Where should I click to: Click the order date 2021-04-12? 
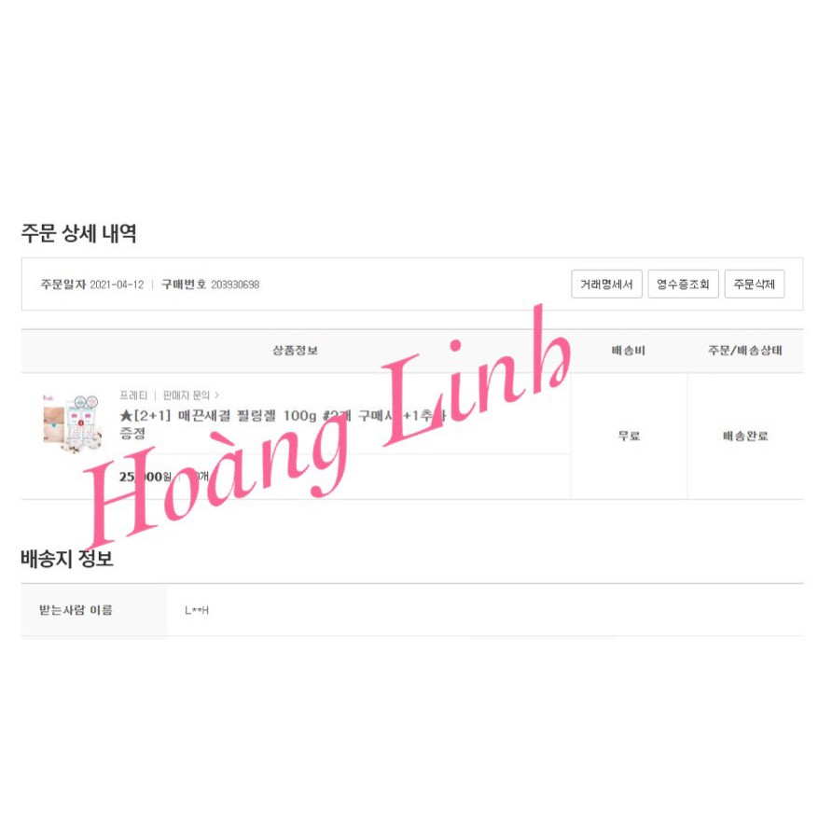point(117,284)
